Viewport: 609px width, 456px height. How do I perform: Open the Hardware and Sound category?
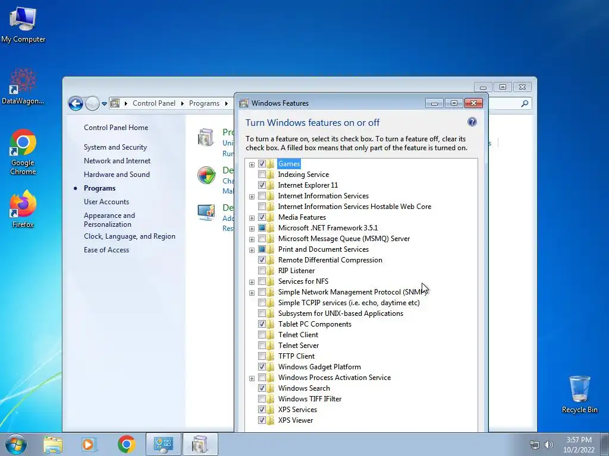117,175
